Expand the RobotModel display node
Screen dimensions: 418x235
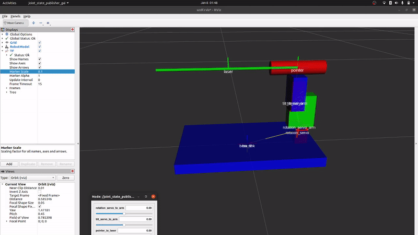point(3,46)
